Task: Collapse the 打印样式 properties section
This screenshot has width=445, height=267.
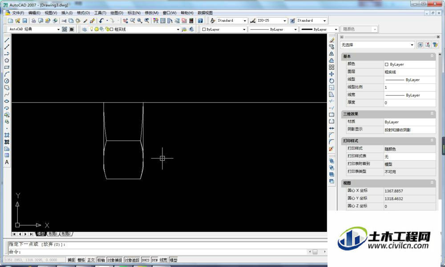Action: [432, 140]
